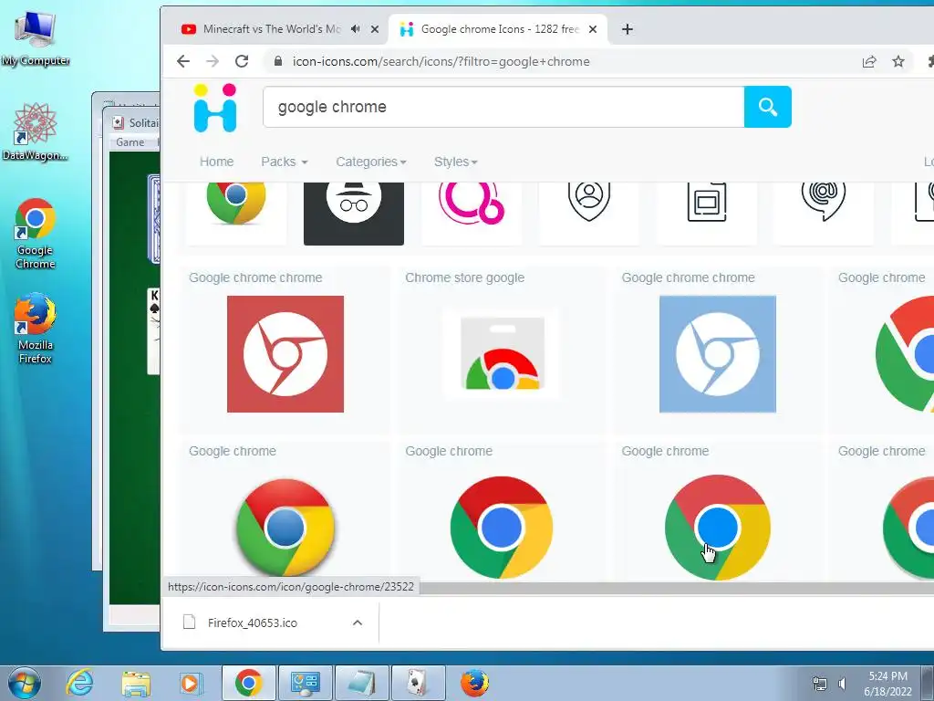This screenshot has width=934, height=701.
Task: Select the Chrome store google icon thumbnail
Action: click(502, 353)
